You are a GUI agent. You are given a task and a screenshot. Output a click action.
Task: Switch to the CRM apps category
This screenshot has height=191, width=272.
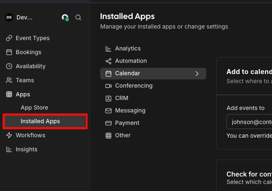[x=122, y=98]
